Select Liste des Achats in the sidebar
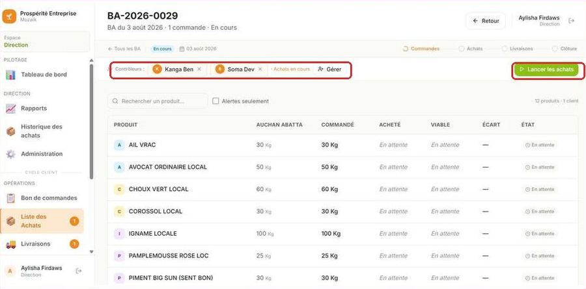 (42, 221)
